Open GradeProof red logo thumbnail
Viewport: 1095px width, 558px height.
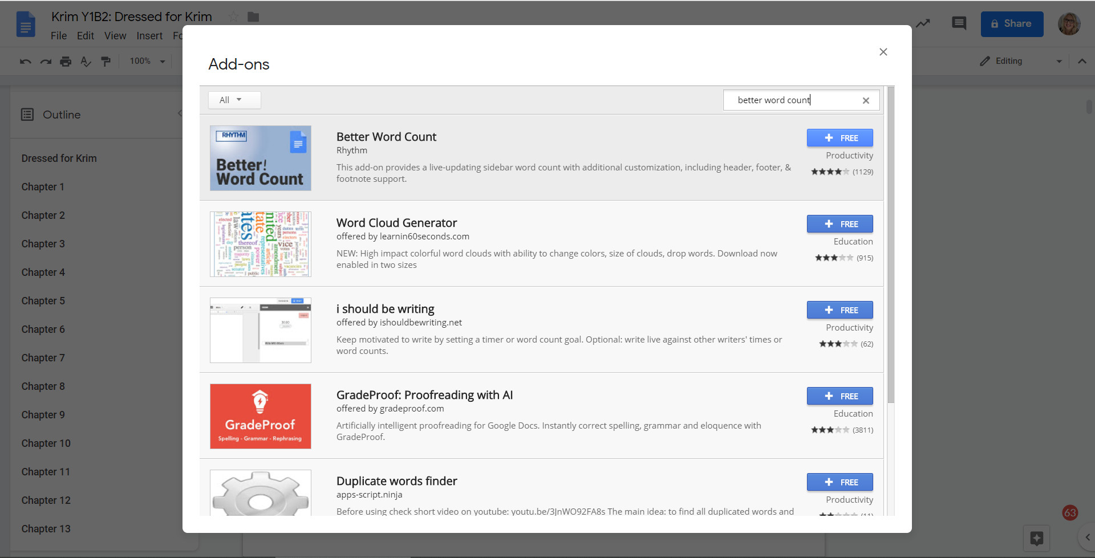(x=261, y=416)
